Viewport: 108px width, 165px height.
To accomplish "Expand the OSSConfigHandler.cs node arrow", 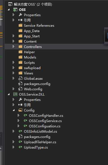I will 18,115.
